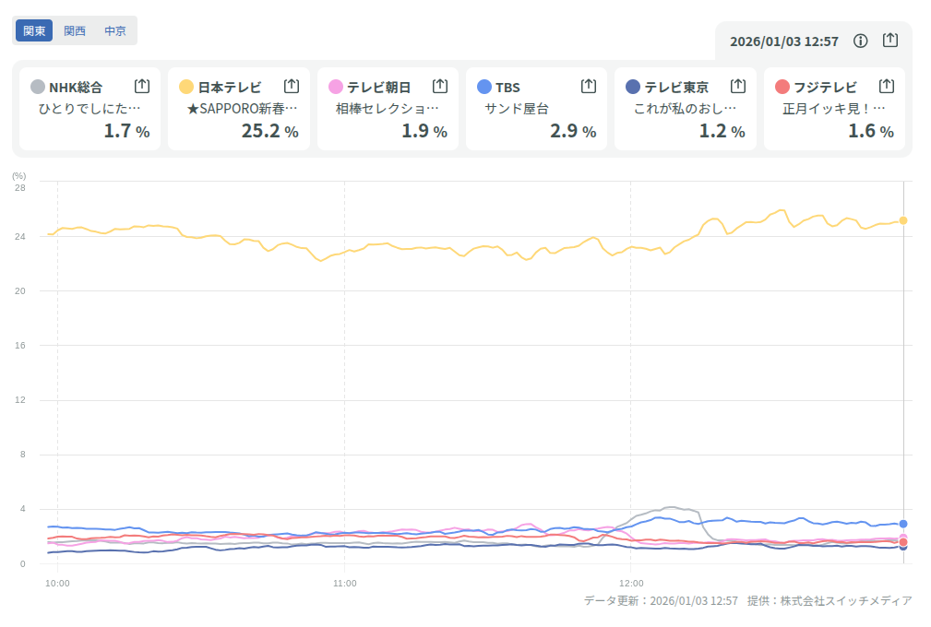
Task: Click the 日本テレビ yellow color dot
Action: point(186,88)
